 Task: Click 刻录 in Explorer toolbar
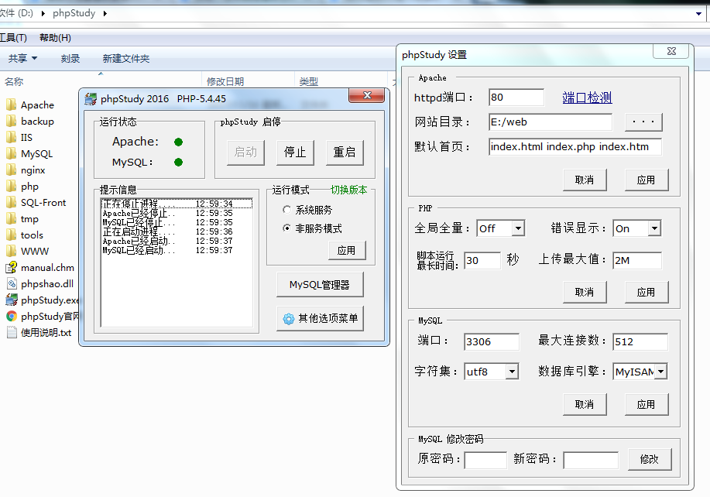(70, 58)
